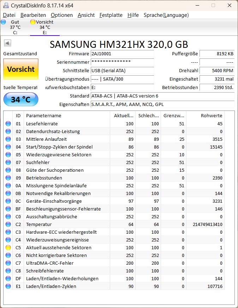
Task: Click status orb of Start/Stopp-Zyklen row
Action: [x=8, y=147]
